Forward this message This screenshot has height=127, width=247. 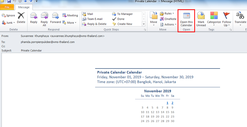tap(55, 18)
